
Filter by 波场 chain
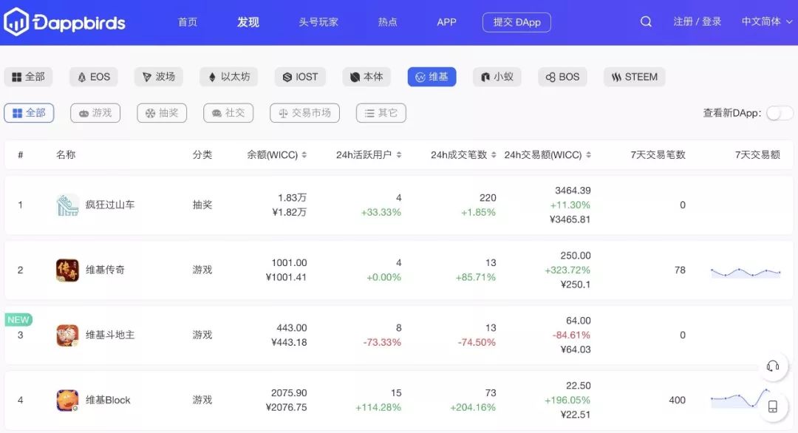pyautogui.click(x=159, y=77)
